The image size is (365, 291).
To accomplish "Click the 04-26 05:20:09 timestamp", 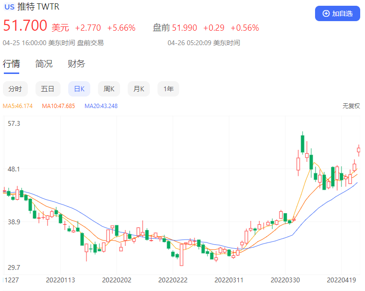I will [x=190, y=43].
